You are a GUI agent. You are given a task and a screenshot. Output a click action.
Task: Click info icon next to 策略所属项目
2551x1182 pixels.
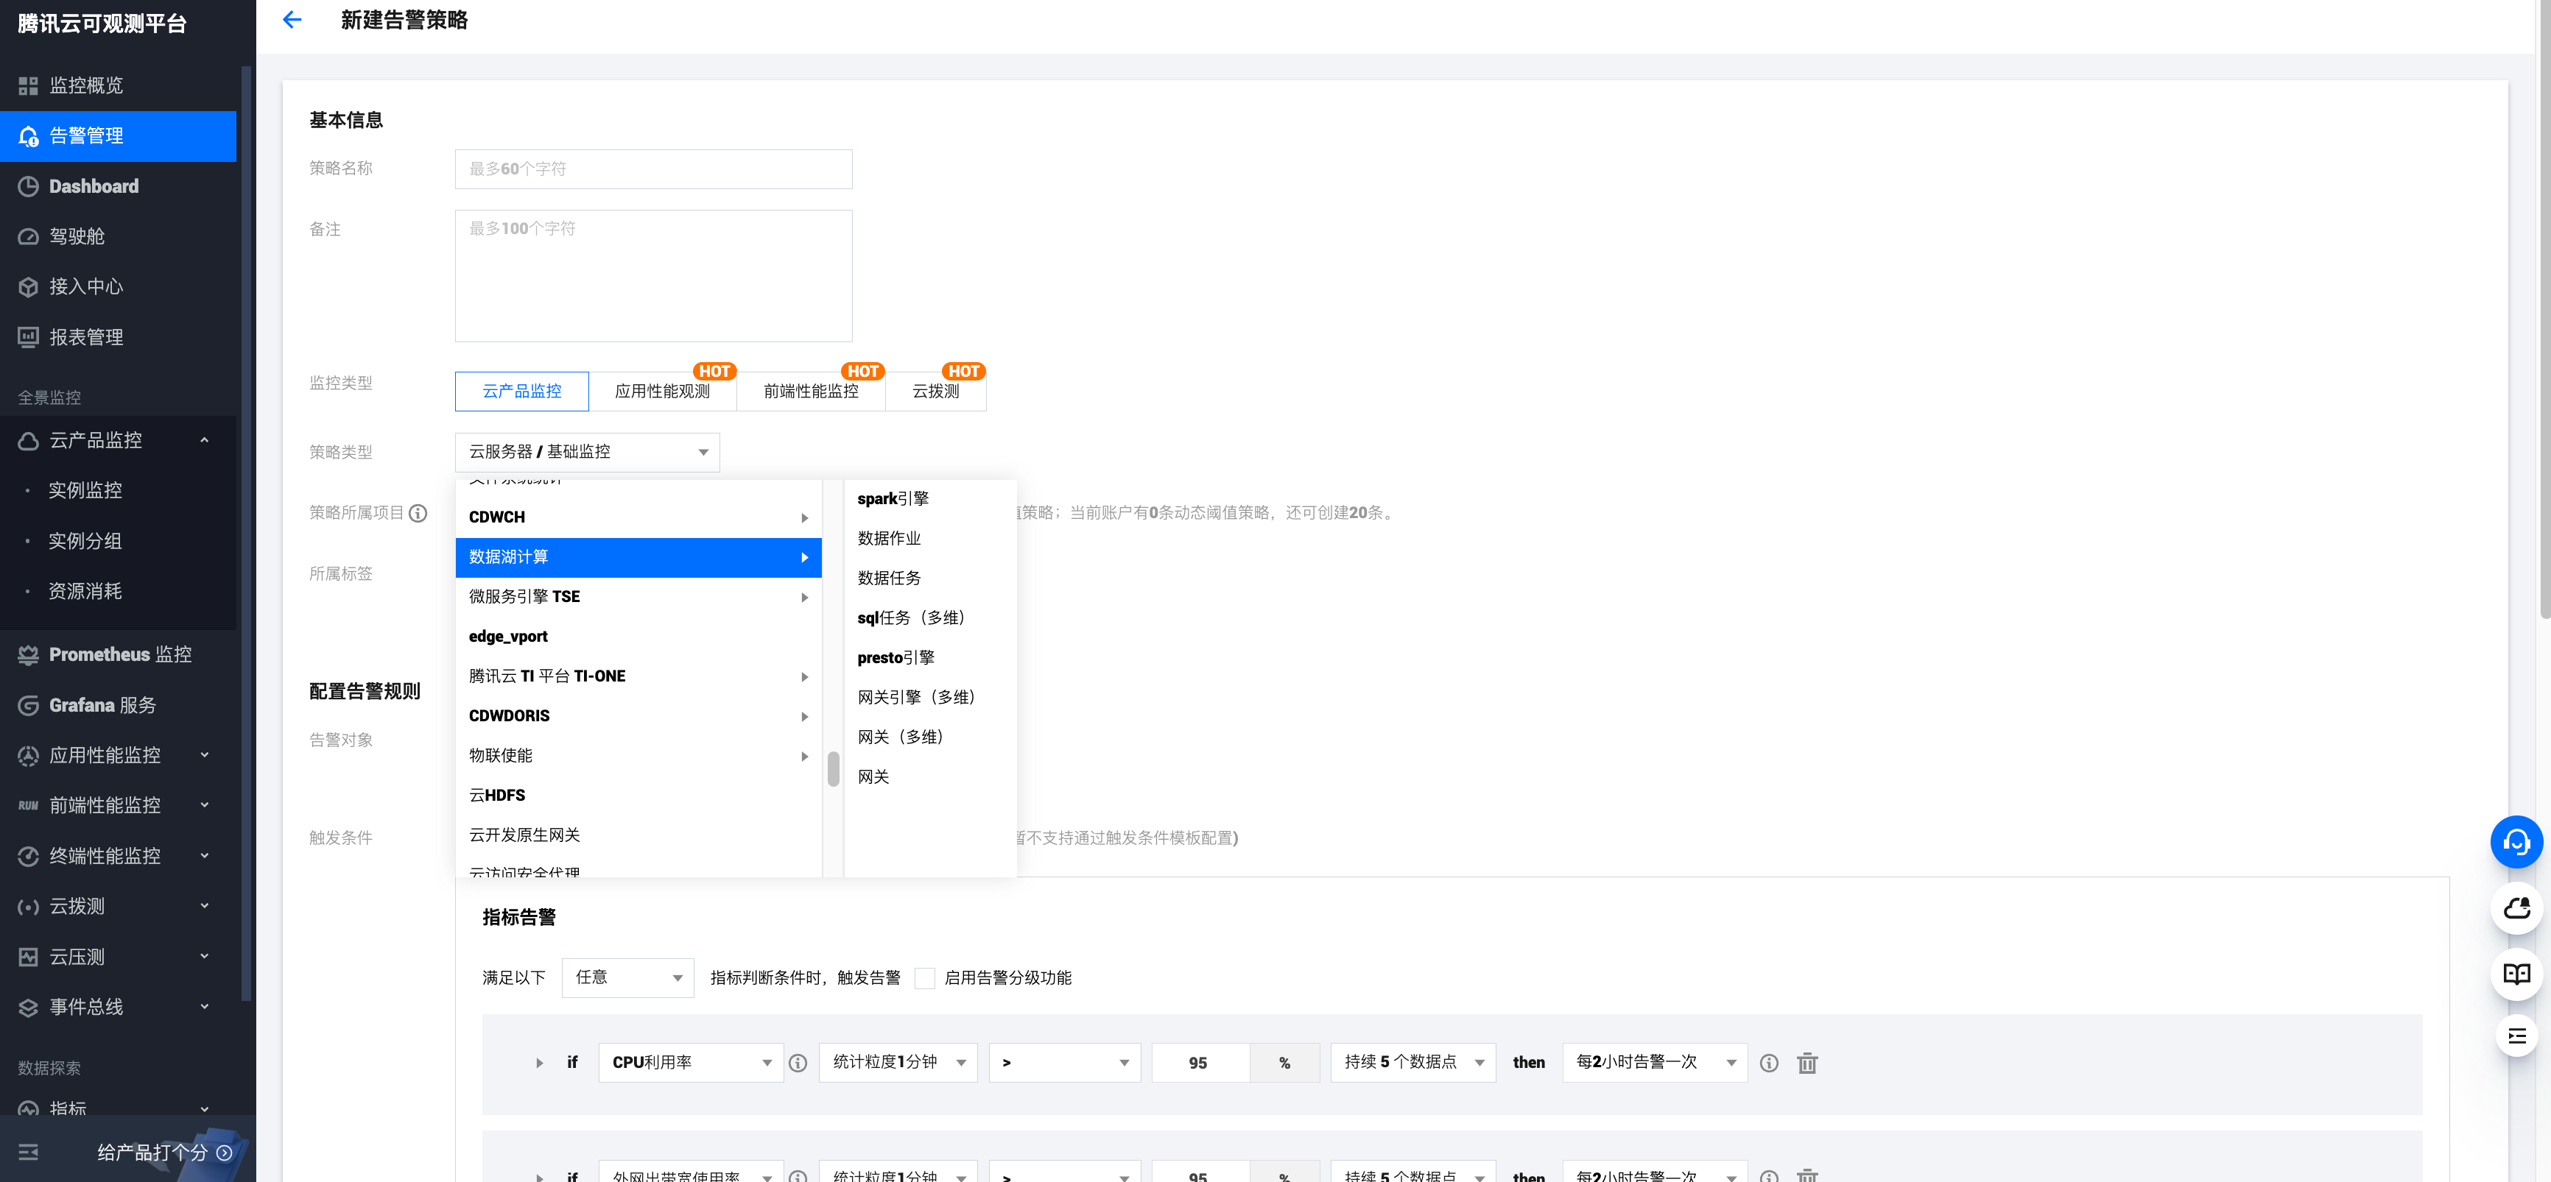coord(418,513)
